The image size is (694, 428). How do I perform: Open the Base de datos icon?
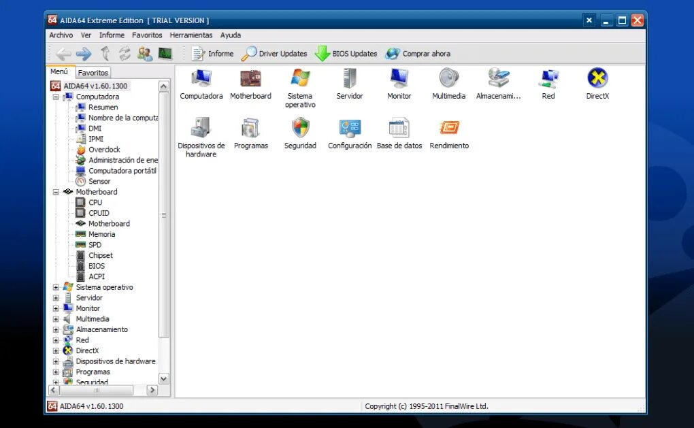point(399,129)
